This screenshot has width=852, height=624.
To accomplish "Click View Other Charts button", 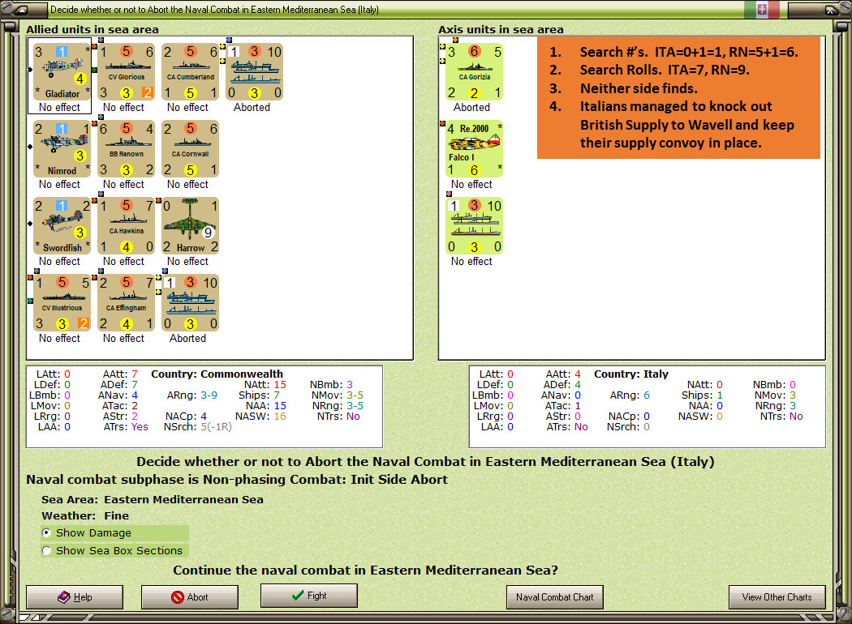I will 777,597.
